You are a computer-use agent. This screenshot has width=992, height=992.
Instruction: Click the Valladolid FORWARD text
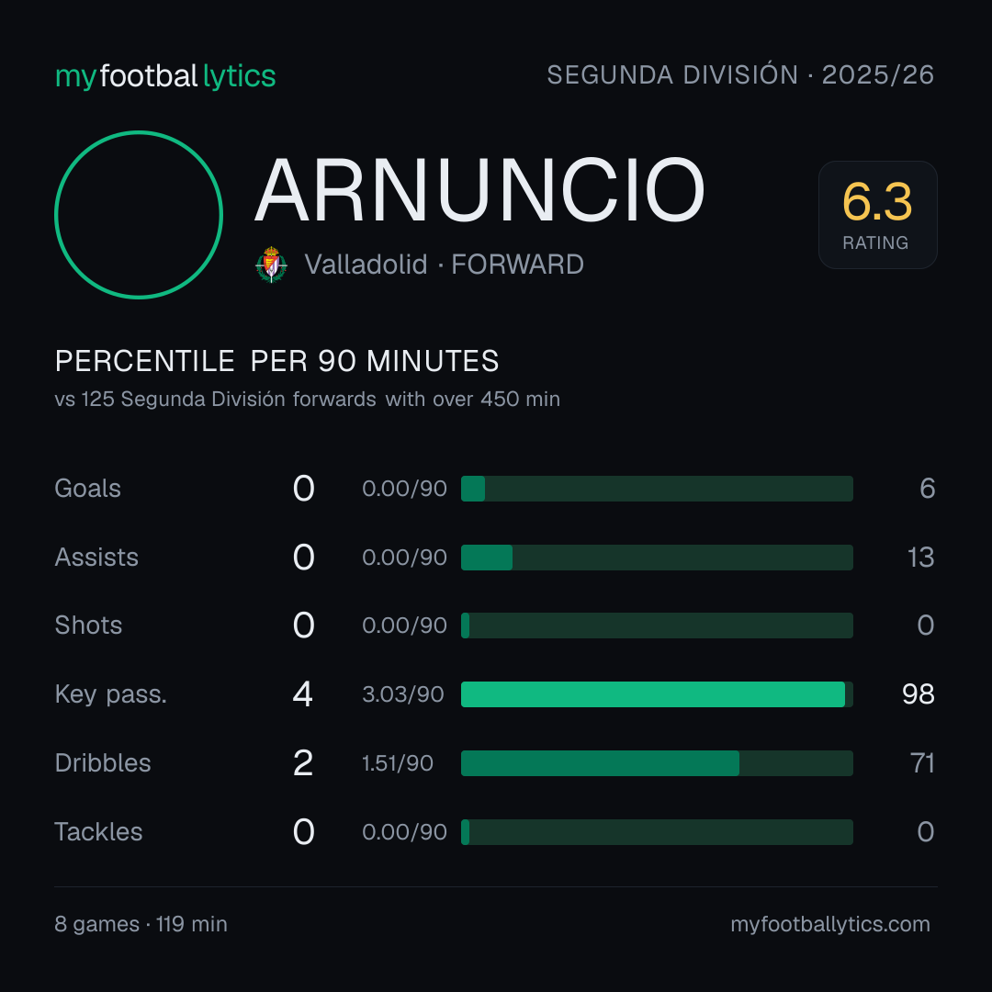click(x=445, y=265)
